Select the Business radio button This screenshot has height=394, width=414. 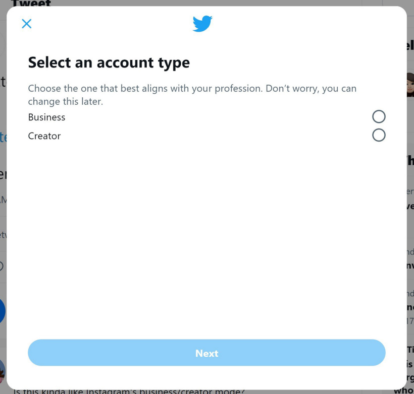[379, 117]
